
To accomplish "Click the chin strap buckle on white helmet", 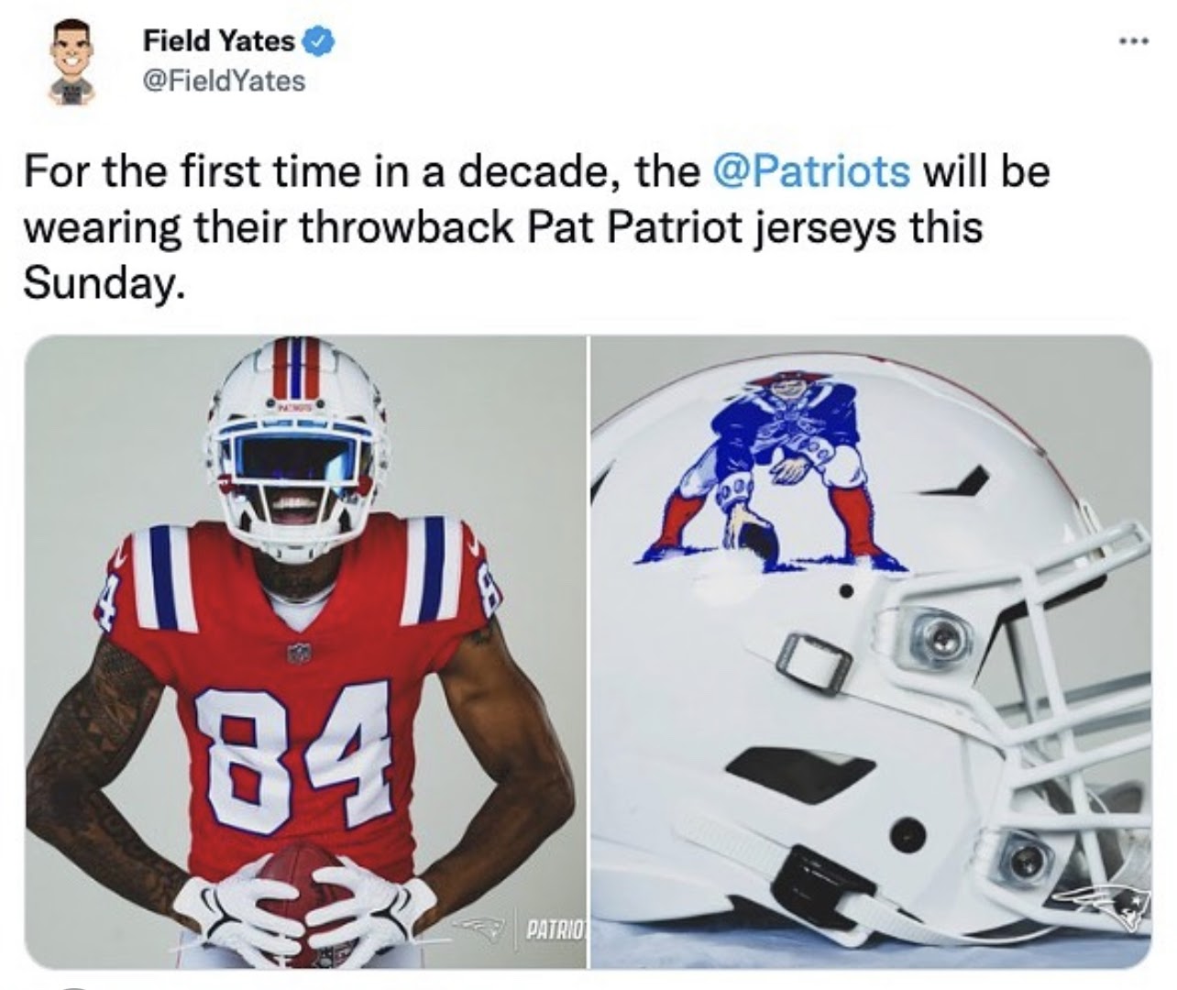I will [812, 657].
